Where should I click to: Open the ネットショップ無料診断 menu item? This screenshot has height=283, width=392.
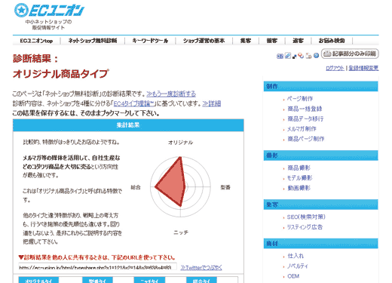(x=93, y=41)
